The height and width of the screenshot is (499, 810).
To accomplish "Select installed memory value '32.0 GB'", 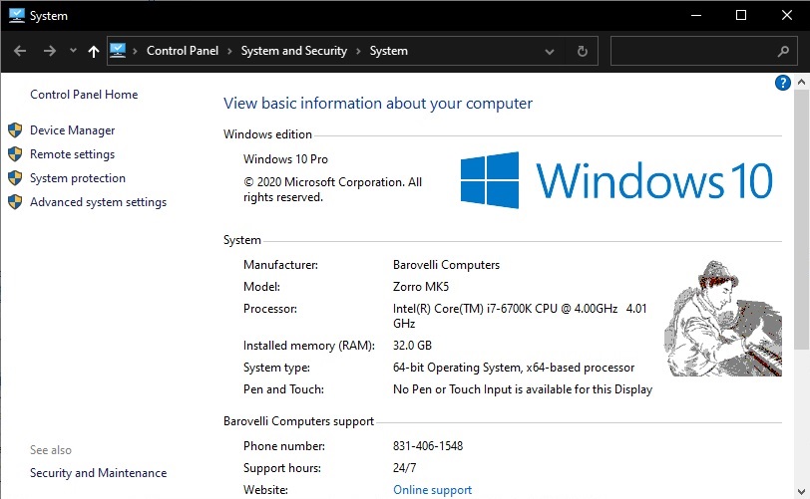I will 412,346.
